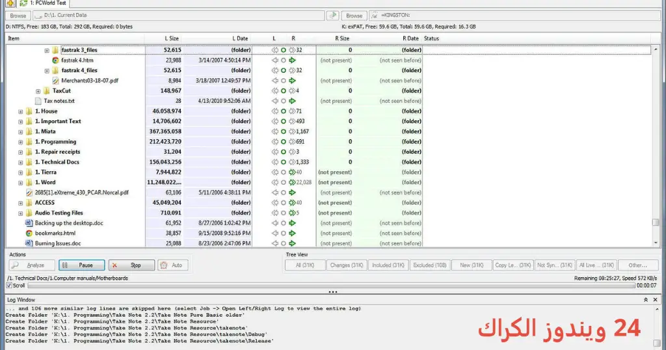Pause the running synchronization
The height and width of the screenshot is (350, 666).
point(81,265)
